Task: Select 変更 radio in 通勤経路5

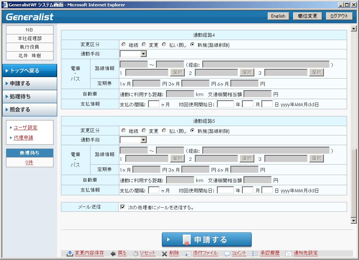Action: point(144,131)
